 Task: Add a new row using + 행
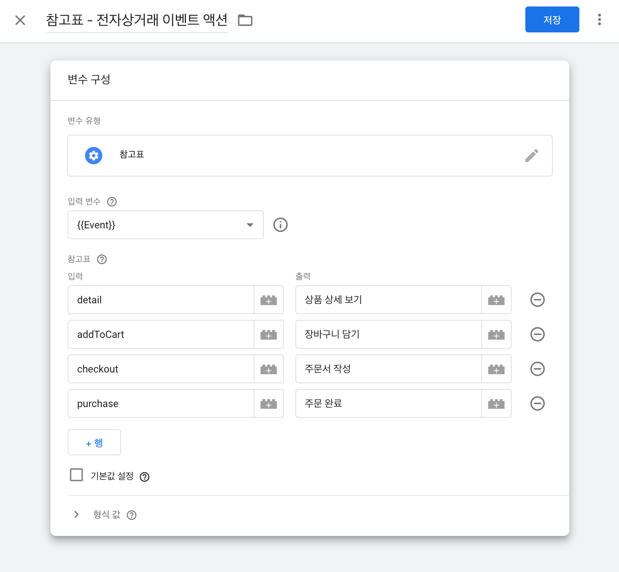tap(94, 442)
